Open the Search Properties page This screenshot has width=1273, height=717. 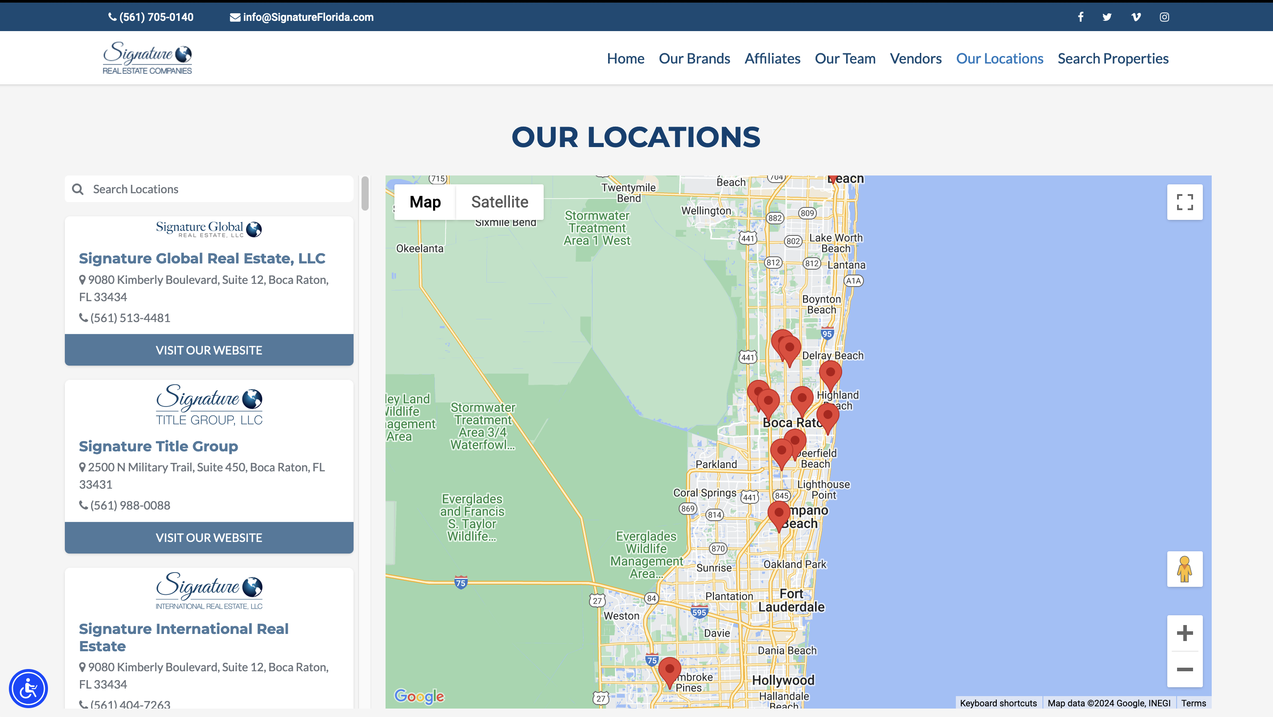pos(1113,58)
